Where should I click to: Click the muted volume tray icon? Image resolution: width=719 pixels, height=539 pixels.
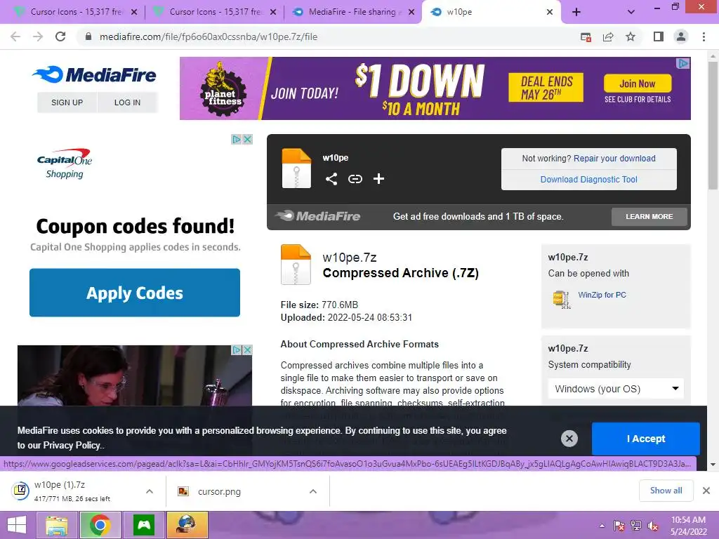pyautogui.click(x=653, y=526)
